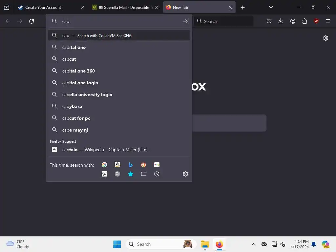Open Firefox View button

pyautogui.click(x=7, y=7)
